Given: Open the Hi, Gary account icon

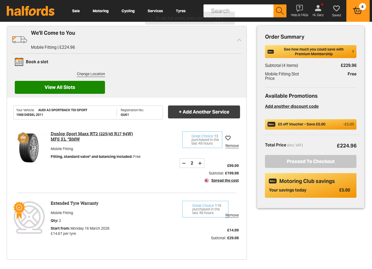Looking at the screenshot, I should pos(318,8).
